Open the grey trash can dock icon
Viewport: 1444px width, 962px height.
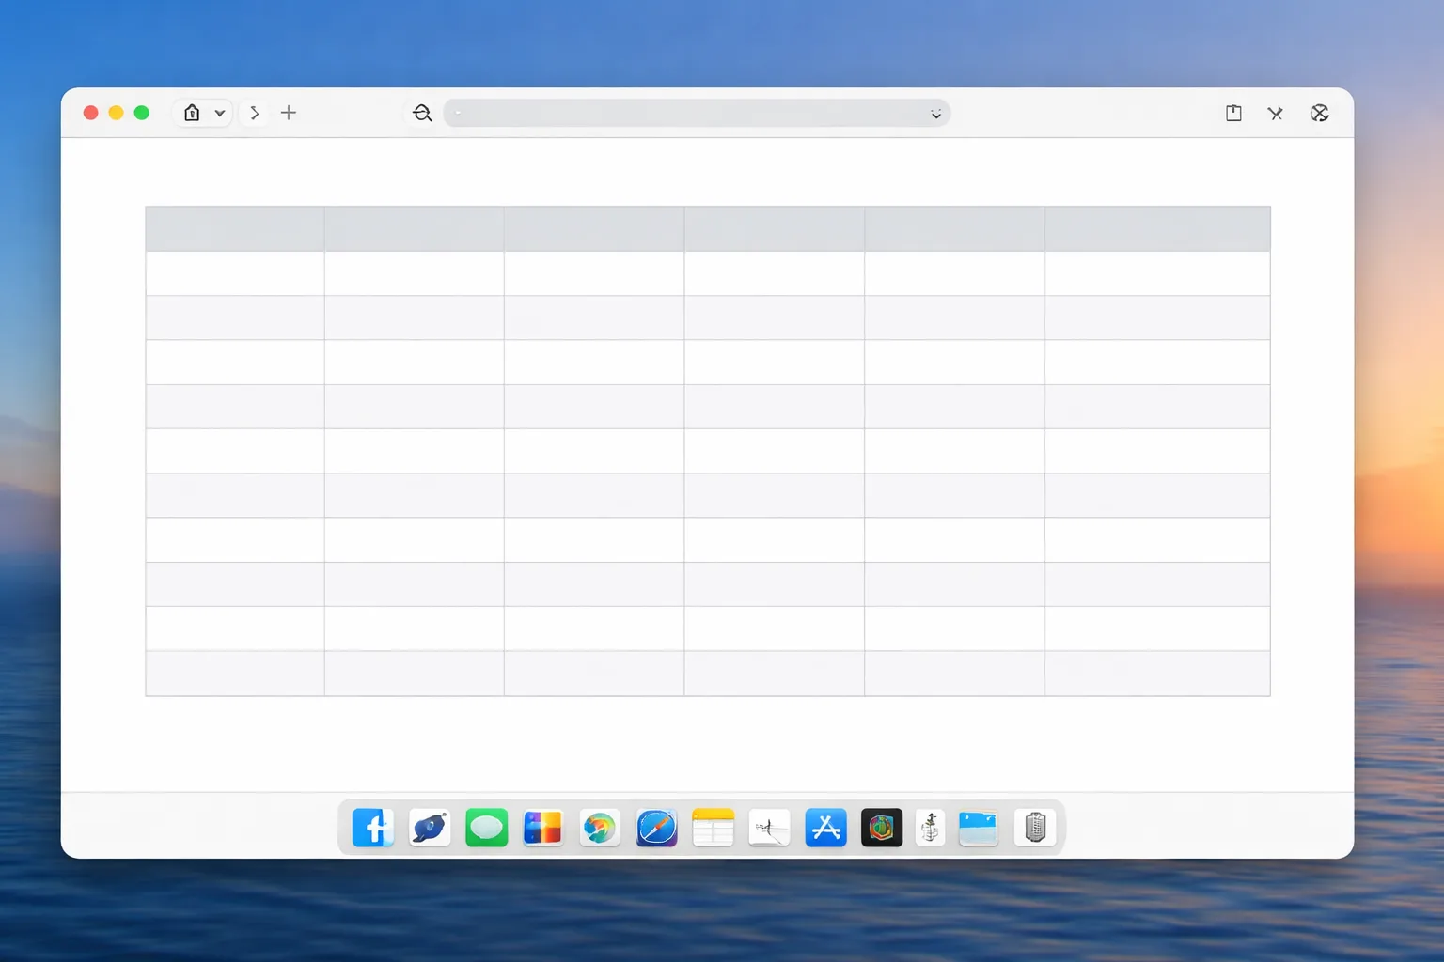tap(1035, 828)
